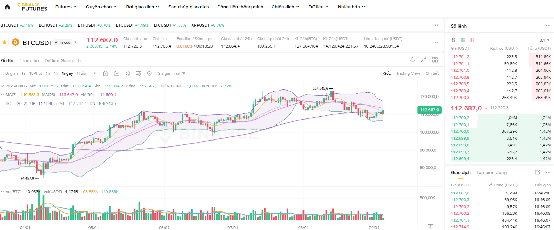Select ETHUSDT in the ticker bar

[94, 25]
